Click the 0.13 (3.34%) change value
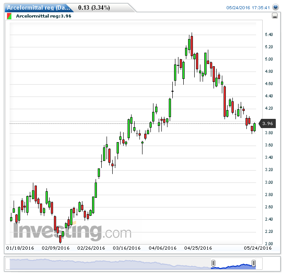285x275 pixels. point(94,8)
